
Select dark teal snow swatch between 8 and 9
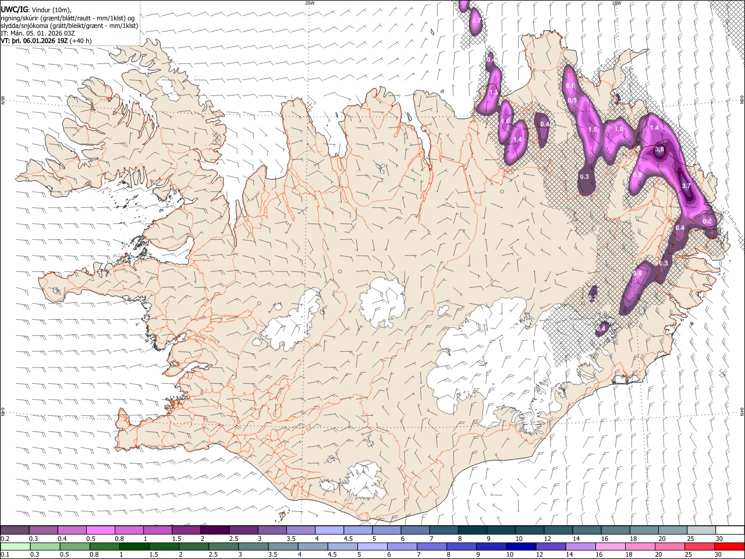(471, 530)
